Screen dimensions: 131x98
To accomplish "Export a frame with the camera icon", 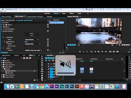I will pyautogui.click(x=117, y=52).
